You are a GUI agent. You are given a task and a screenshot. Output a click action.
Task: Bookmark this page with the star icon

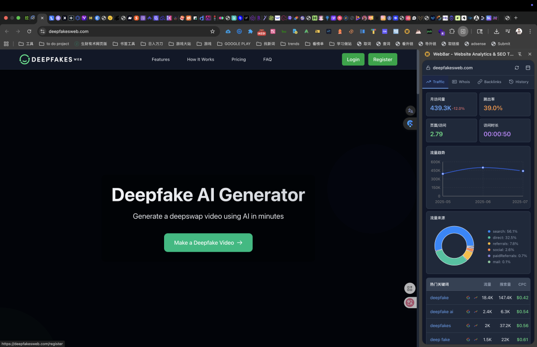pyautogui.click(x=212, y=31)
